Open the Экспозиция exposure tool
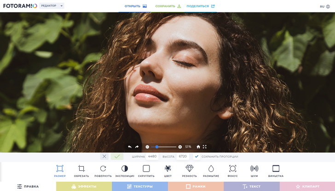This screenshot has height=191, width=335. point(125,170)
